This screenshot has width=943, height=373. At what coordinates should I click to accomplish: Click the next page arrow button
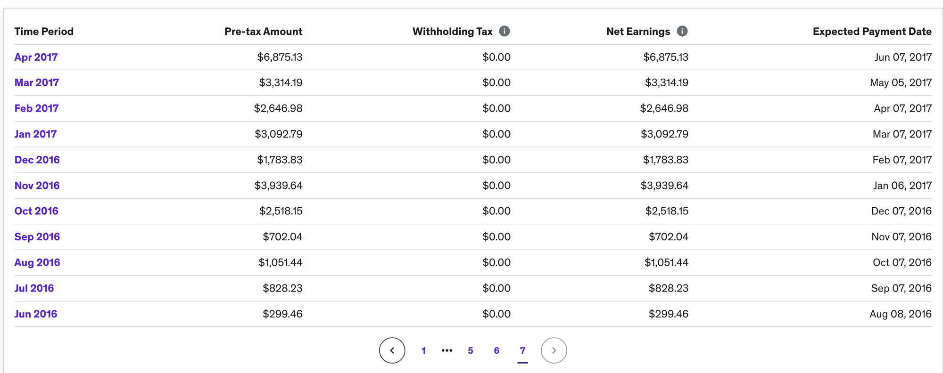(x=554, y=350)
